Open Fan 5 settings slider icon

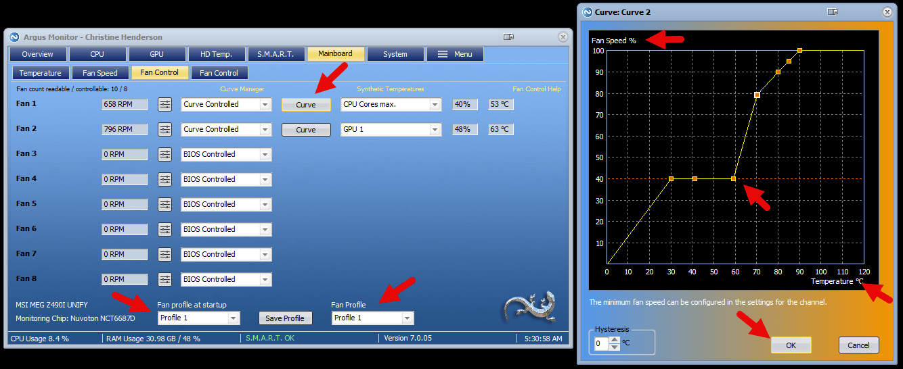coord(165,204)
